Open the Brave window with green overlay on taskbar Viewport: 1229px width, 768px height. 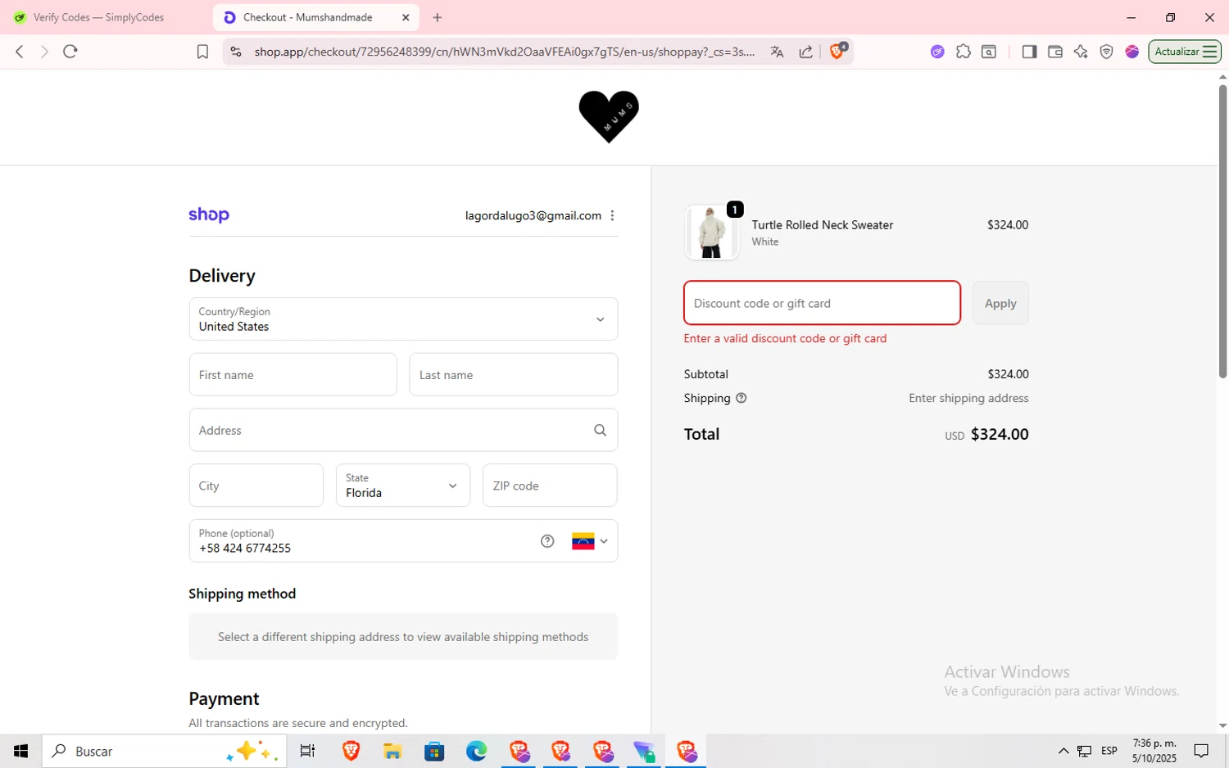pyautogui.click(x=644, y=751)
